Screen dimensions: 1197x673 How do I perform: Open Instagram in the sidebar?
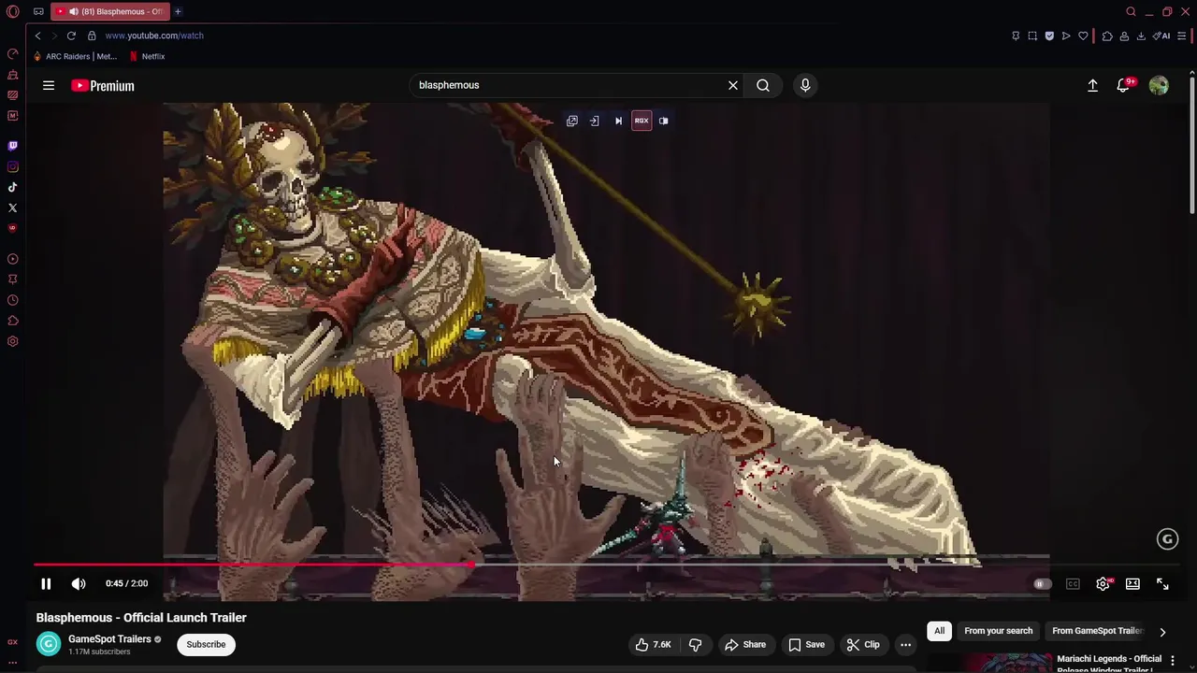pyautogui.click(x=12, y=166)
